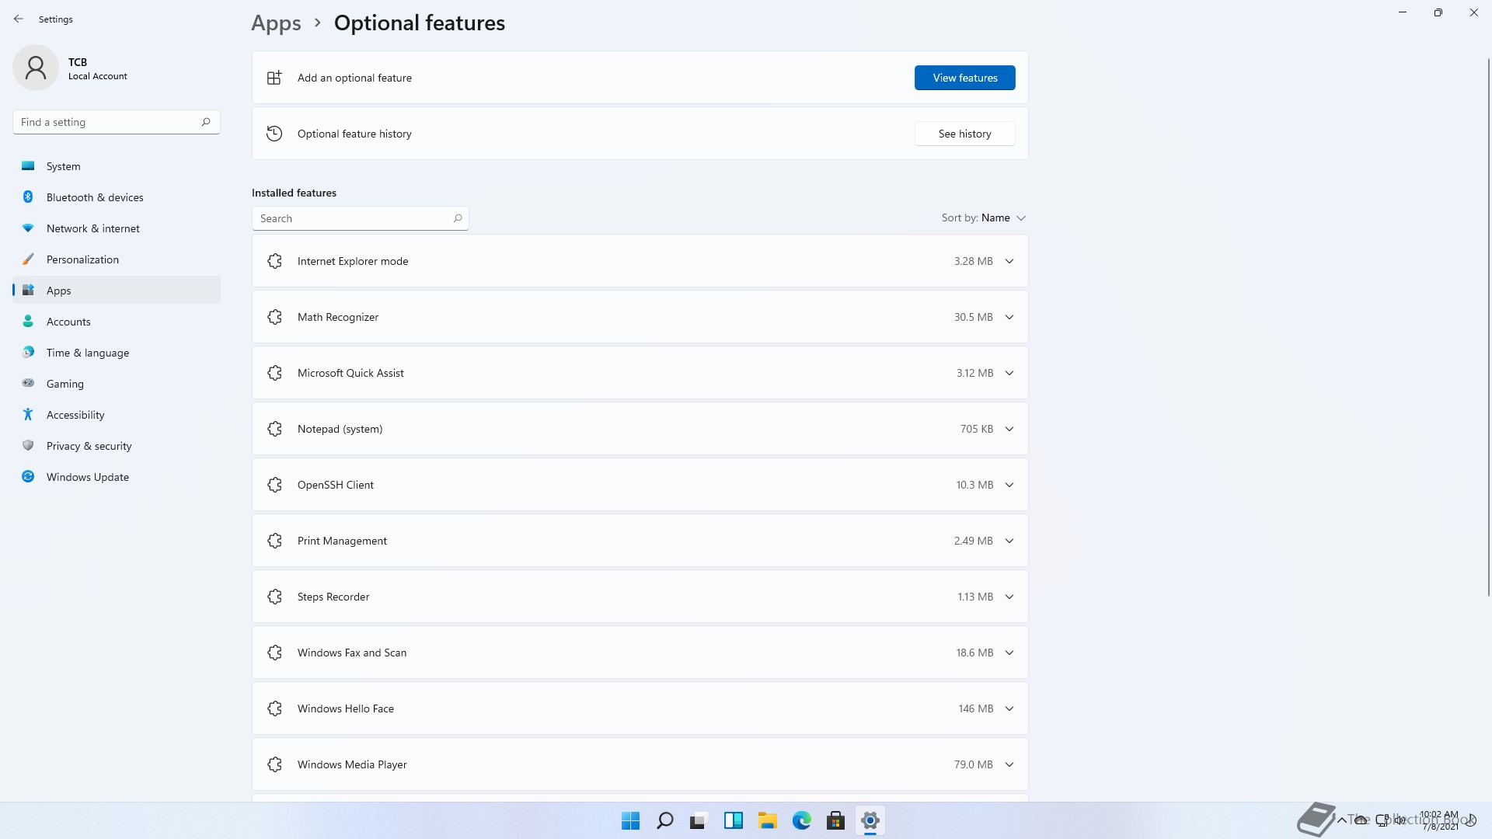Click the Windows Fax and Scan gear icon
The height and width of the screenshot is (839, 1492).
[x=274, y=653]
